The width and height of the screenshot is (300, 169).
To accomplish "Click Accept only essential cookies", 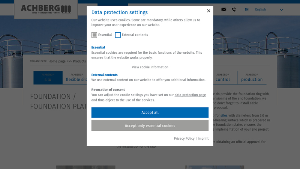I will point(150,126).
